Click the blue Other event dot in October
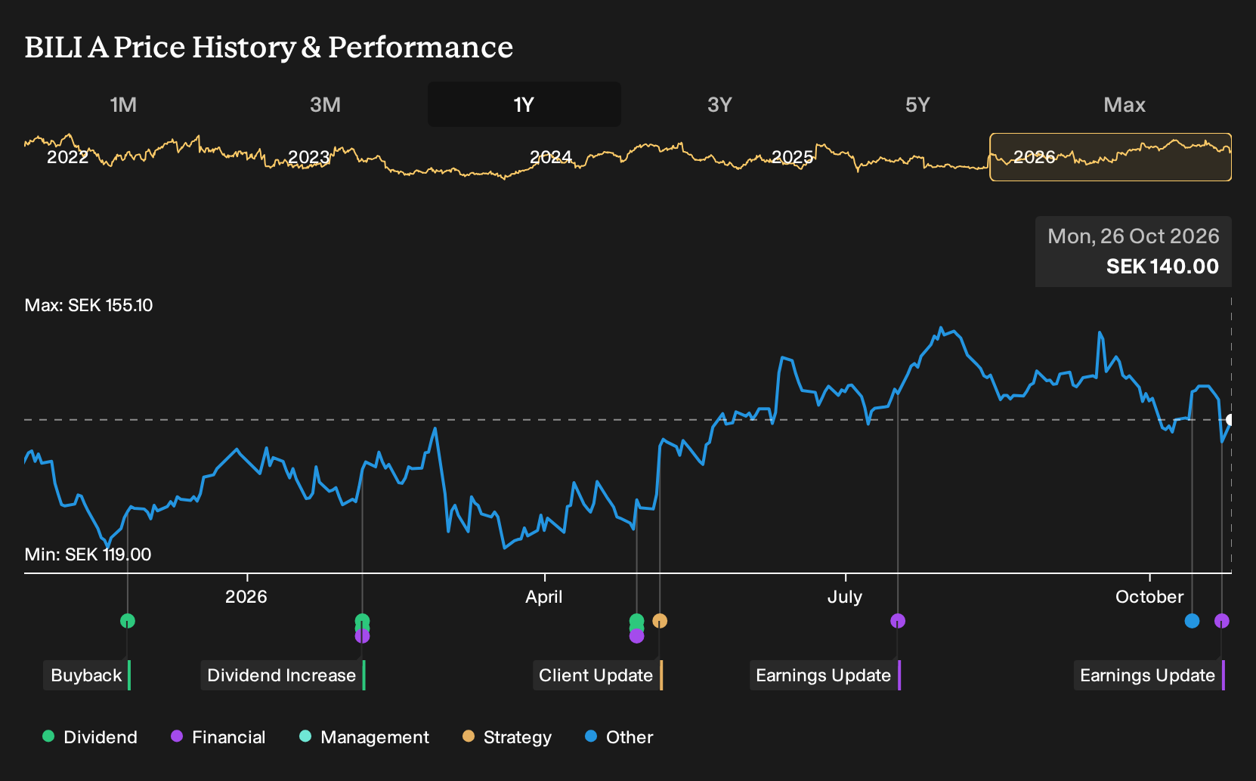 tap(1192, 621)
